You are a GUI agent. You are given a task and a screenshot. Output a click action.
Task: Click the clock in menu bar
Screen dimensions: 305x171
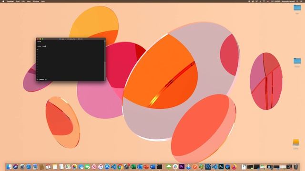(275, 1)
